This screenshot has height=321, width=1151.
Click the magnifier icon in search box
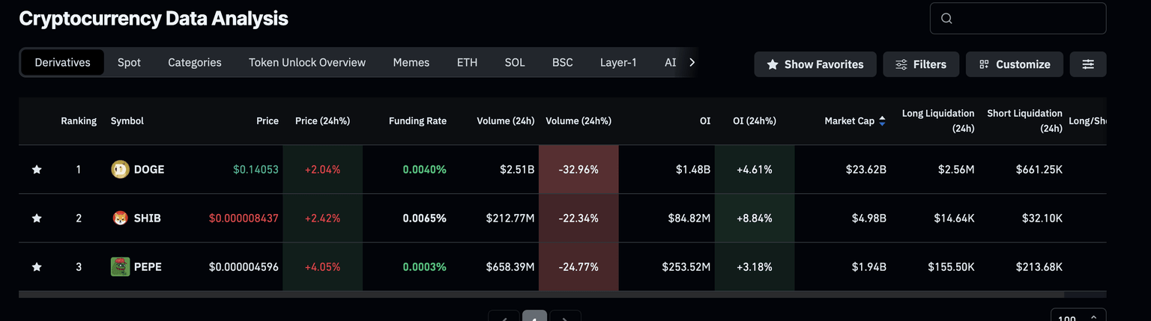pos(946,19)
